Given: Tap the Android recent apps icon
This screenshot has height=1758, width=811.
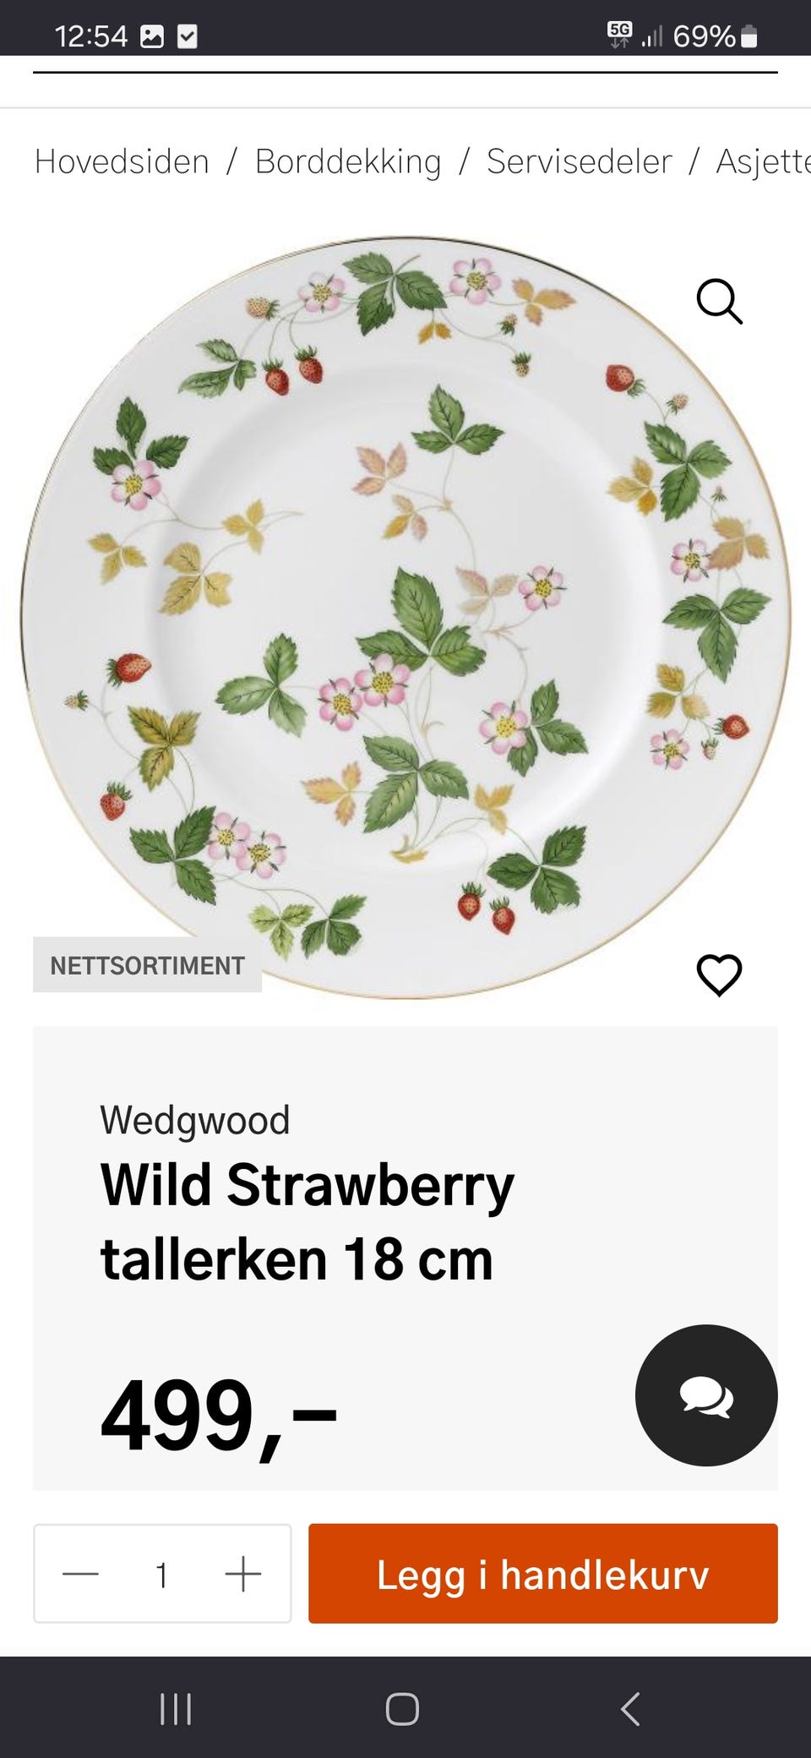Looking at the screenshot, I should click(x=176, y=1709).
